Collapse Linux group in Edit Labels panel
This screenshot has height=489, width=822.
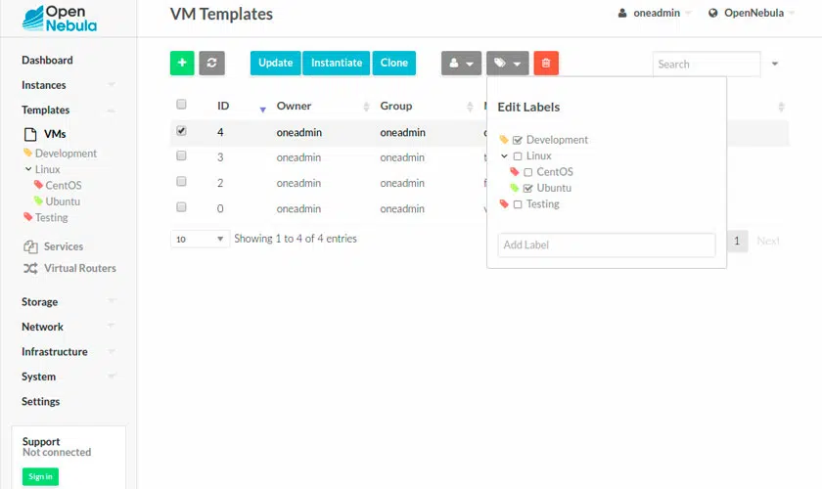504,156
